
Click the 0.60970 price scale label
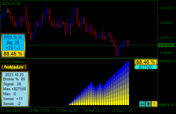(166, 23)
